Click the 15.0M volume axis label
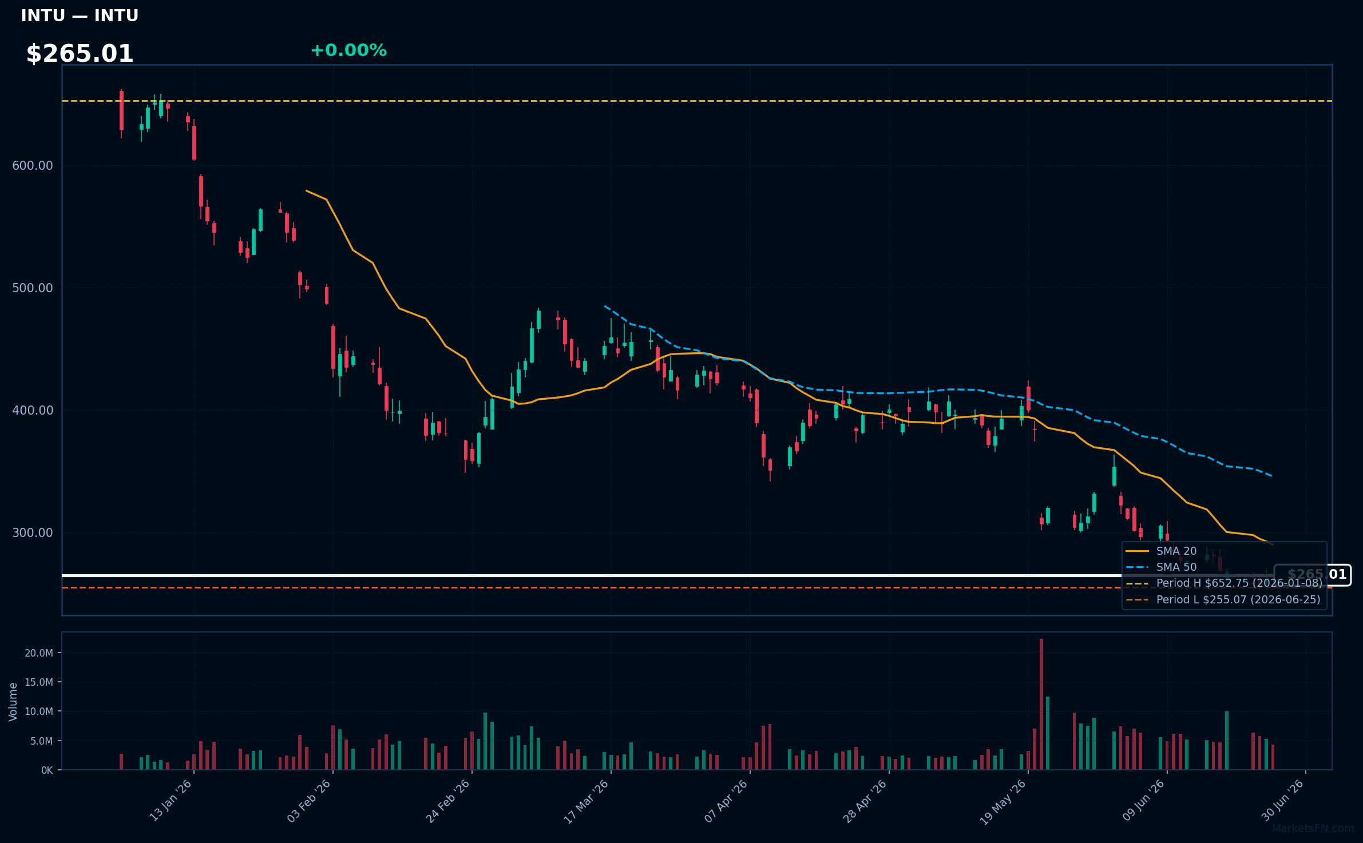1363x843 pixels. pyautogui.click(x=39, y=682)
